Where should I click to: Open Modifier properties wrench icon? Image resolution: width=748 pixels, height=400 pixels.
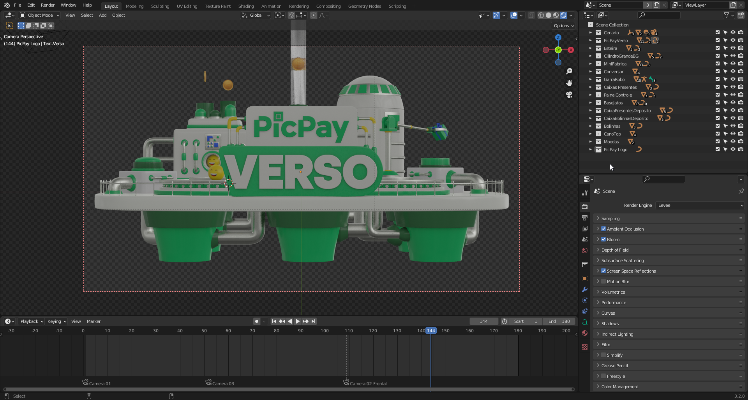585,289
